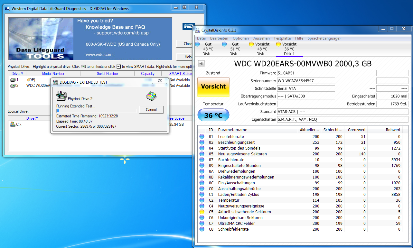Viewport: 413px width, 248px height.
Task: Click the Schnittstelle Serial ATA field
Action: pyautogui.click(x=306, y=88)
